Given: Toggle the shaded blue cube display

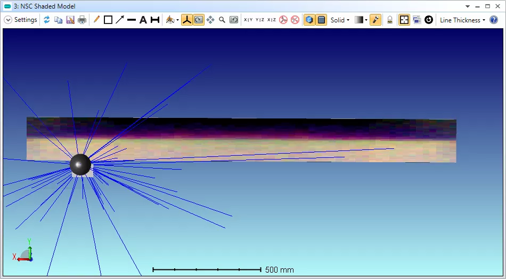Looking at the screenshot, I should click(309, 20).
